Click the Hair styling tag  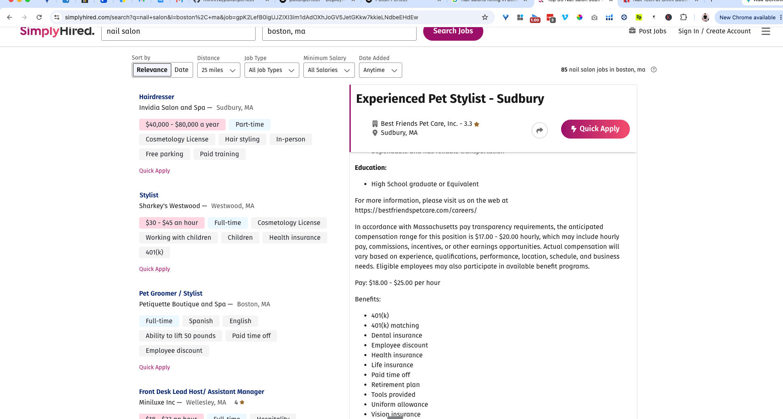(242, 139)
